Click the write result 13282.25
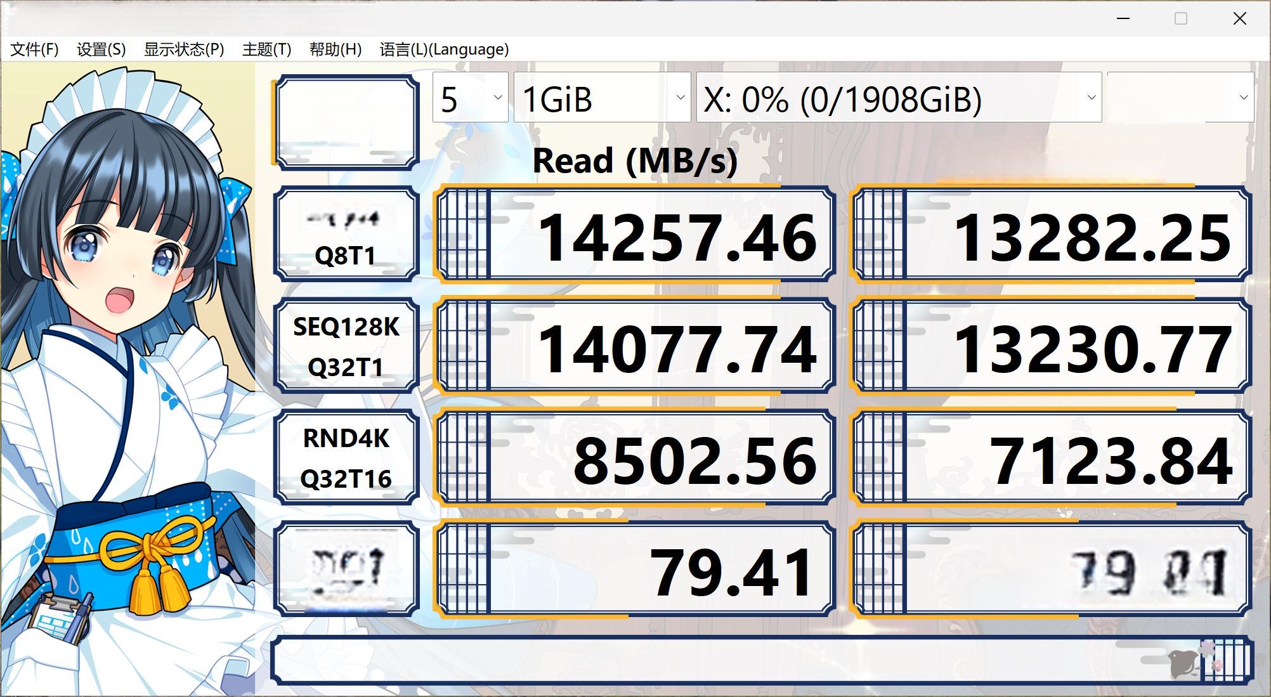Image resolution: width=1271 pixels, height=697 pixels. pos(1052,235)
